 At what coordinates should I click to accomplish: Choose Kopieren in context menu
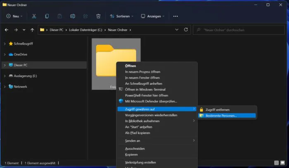click(157, 154)
